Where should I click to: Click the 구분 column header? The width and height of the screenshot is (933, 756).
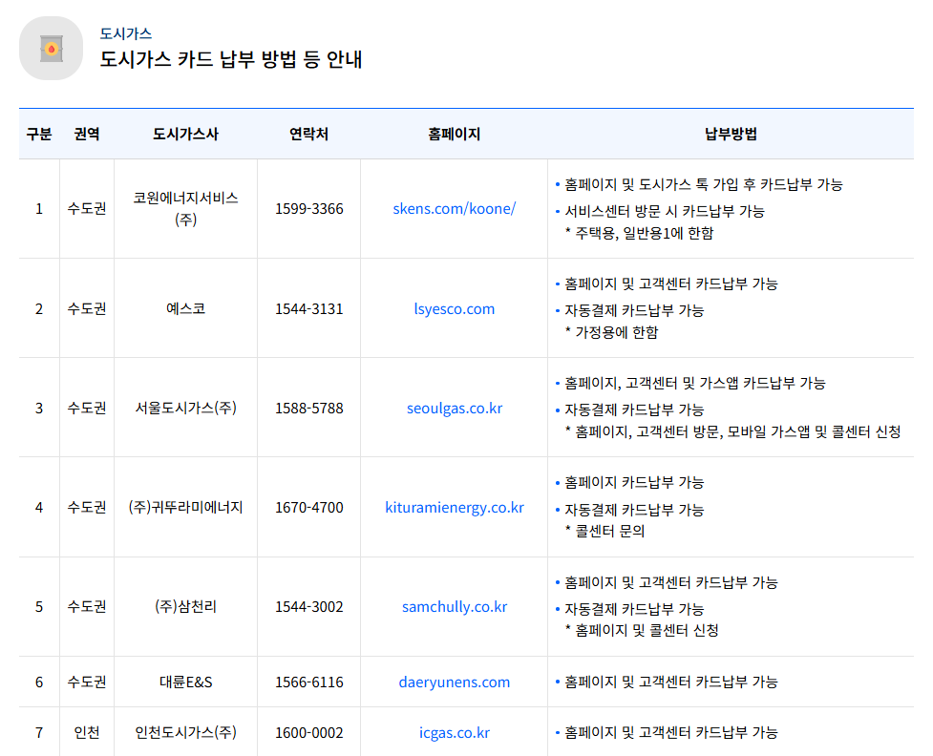[39, 134]
